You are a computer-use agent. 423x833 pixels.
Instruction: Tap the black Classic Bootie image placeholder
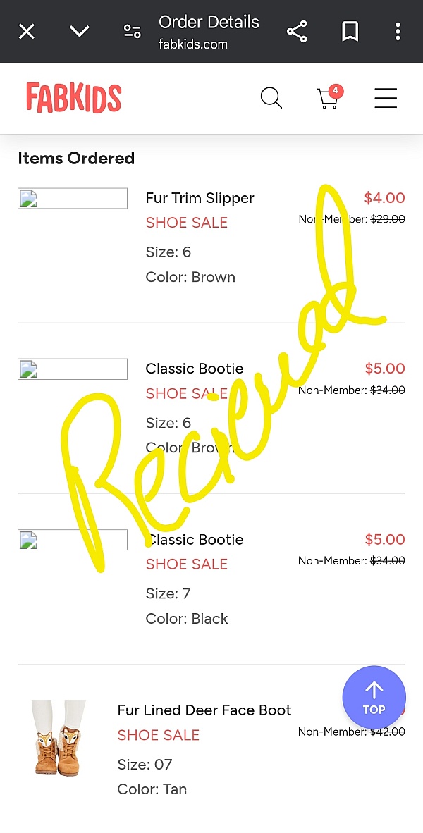(x=73, y=540)
